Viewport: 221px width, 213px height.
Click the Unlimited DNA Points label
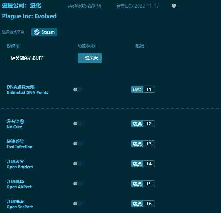point(27,92)
